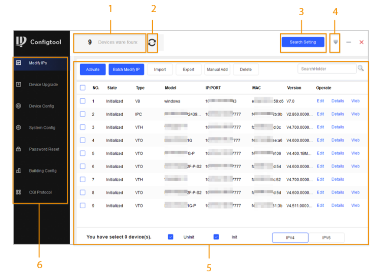Screen dimensions: 390x277
Task: Click the Modify IPs sidebar icon
Action: coord(19,63)
